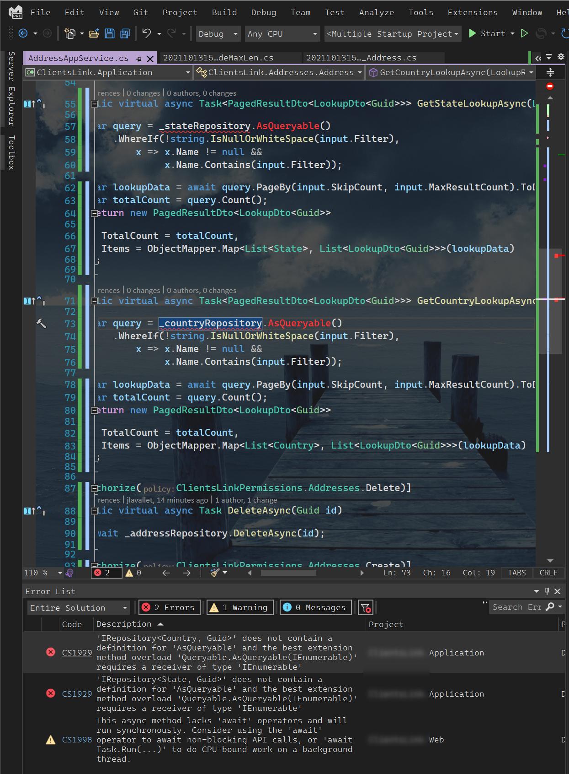Open the ClientsLink.Addresses.Address type dropdown
This screenshot has height=774, width=569.
click(279, 72)
